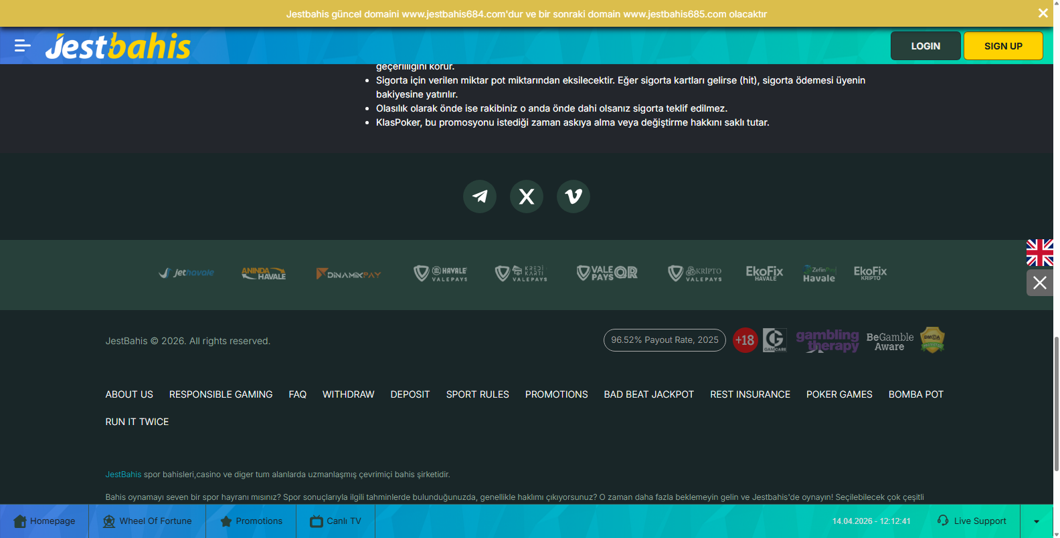Screen dimensions: 1060x538
Task: Click the Homepage house icon in bottom bar
Action: point(20,521)
